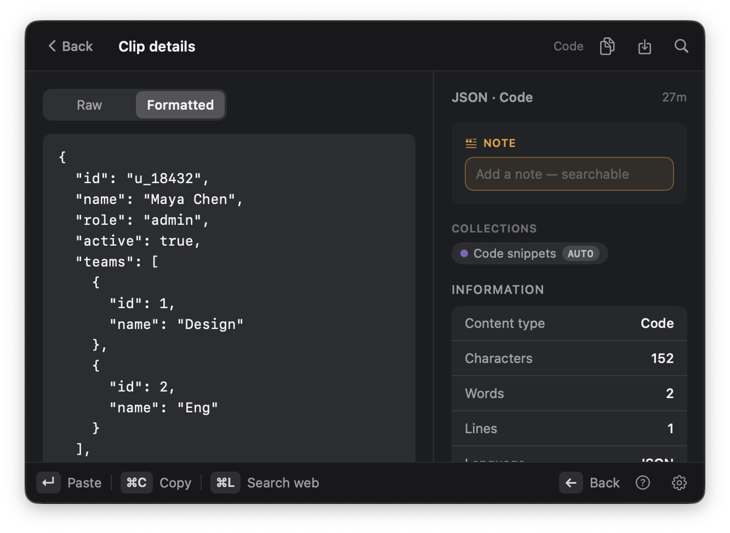The image size is (730, 533).
Task: Click the "name": "Design" line
Action: (176, 325)
